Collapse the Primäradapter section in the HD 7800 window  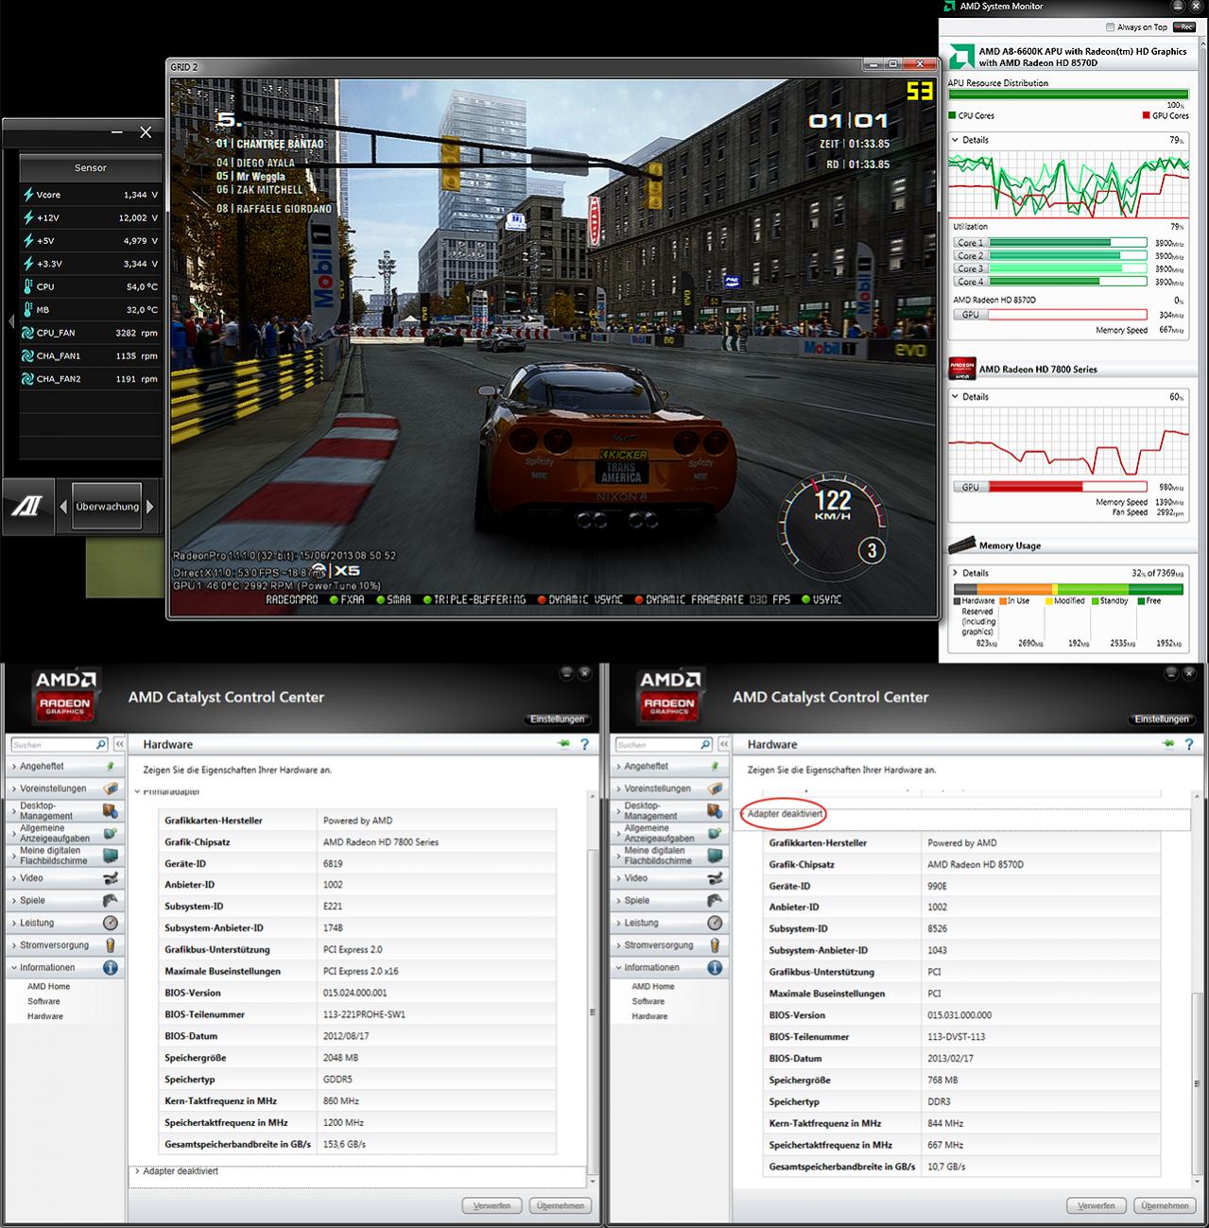click(x=137, y=792)
